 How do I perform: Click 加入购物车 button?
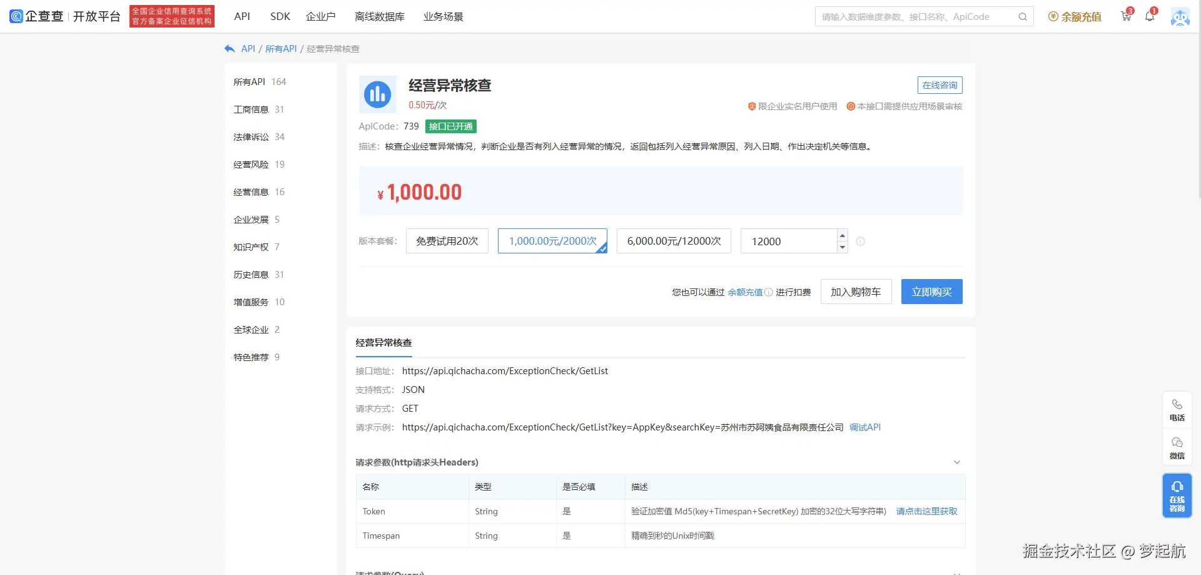coord(856,292)
